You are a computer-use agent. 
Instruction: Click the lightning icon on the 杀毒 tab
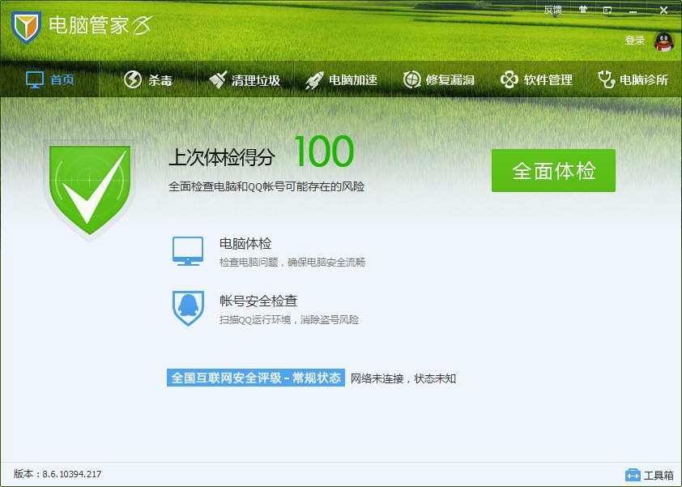pos(131,79)
